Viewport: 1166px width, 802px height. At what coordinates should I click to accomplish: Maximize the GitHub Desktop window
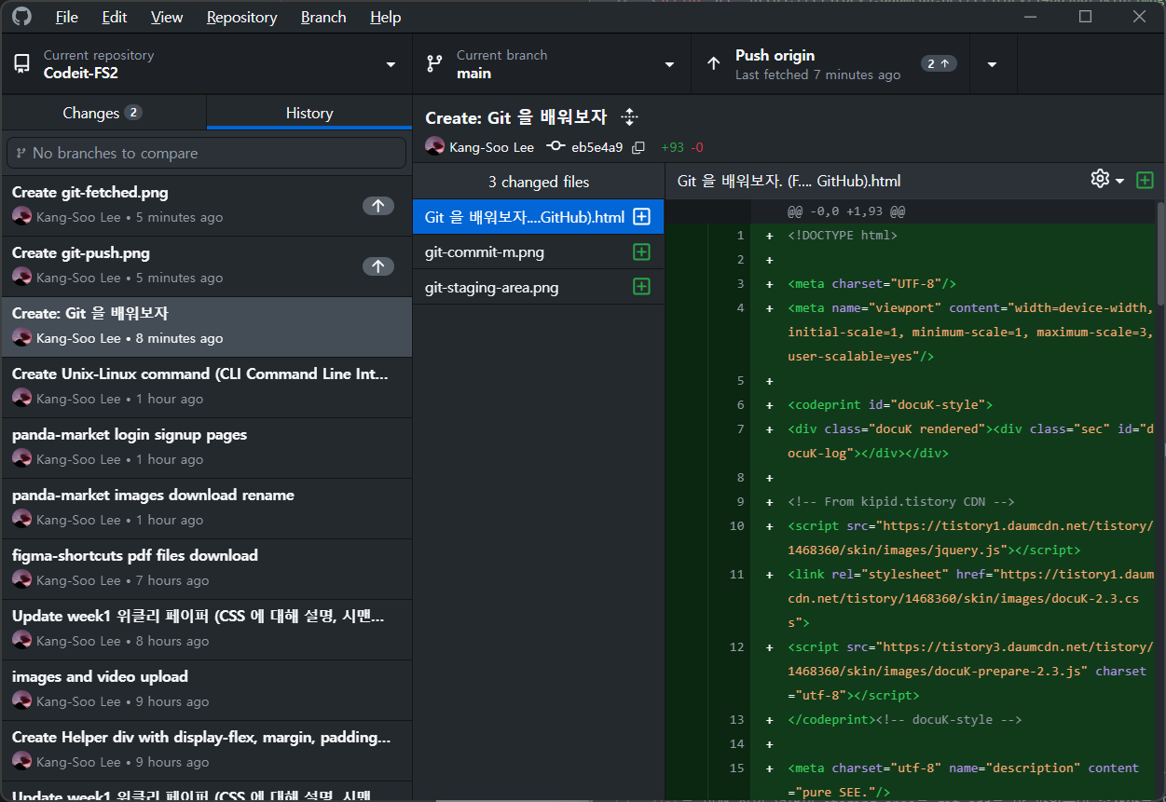click(x=1085, y=17)
